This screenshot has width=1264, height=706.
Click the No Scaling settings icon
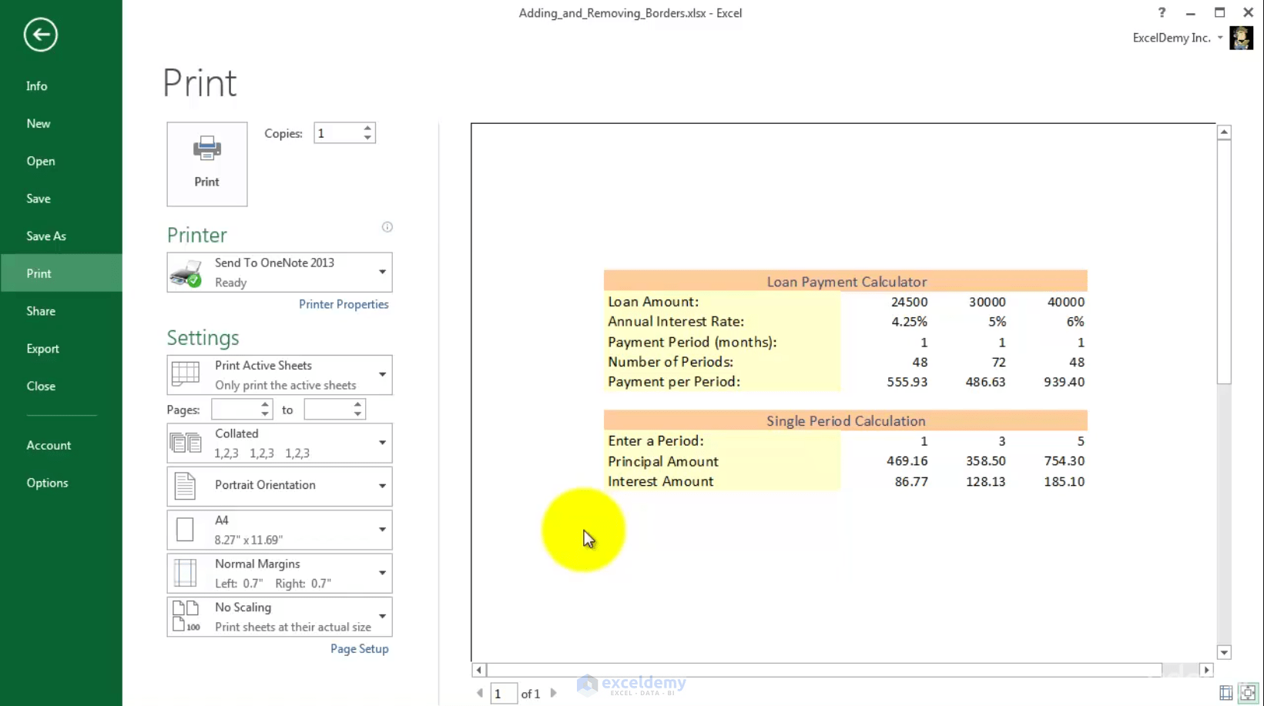click(185, 616)
